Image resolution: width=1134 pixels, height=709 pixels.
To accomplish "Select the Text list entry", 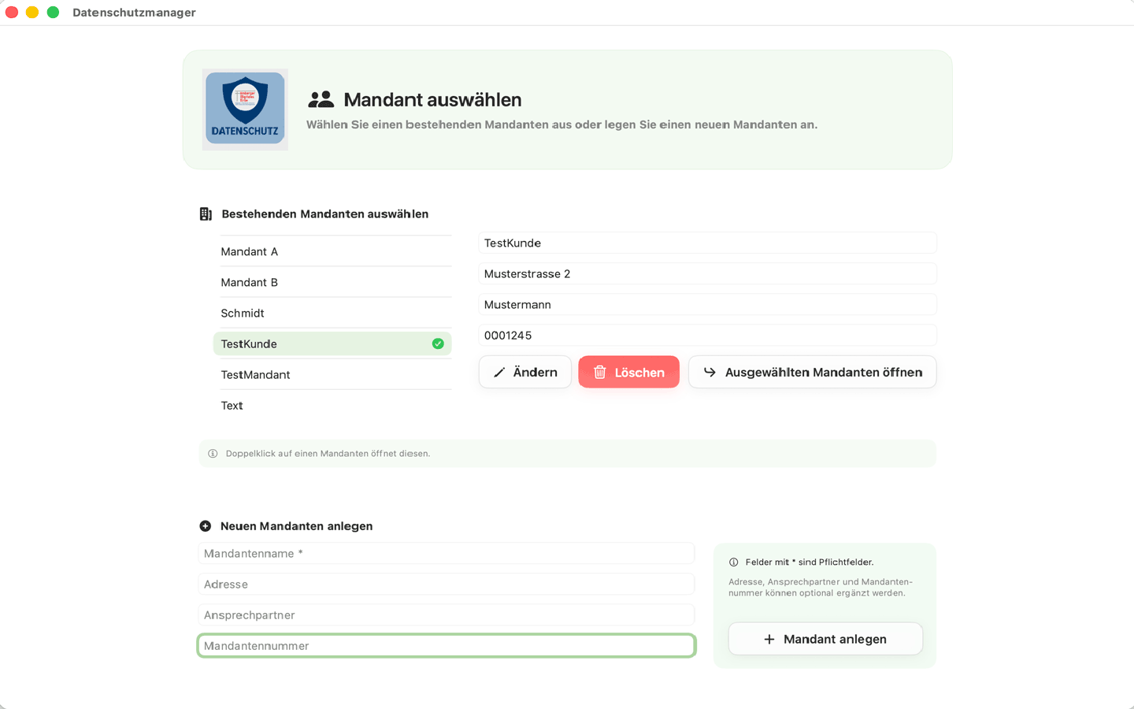I will coord(332,405).
